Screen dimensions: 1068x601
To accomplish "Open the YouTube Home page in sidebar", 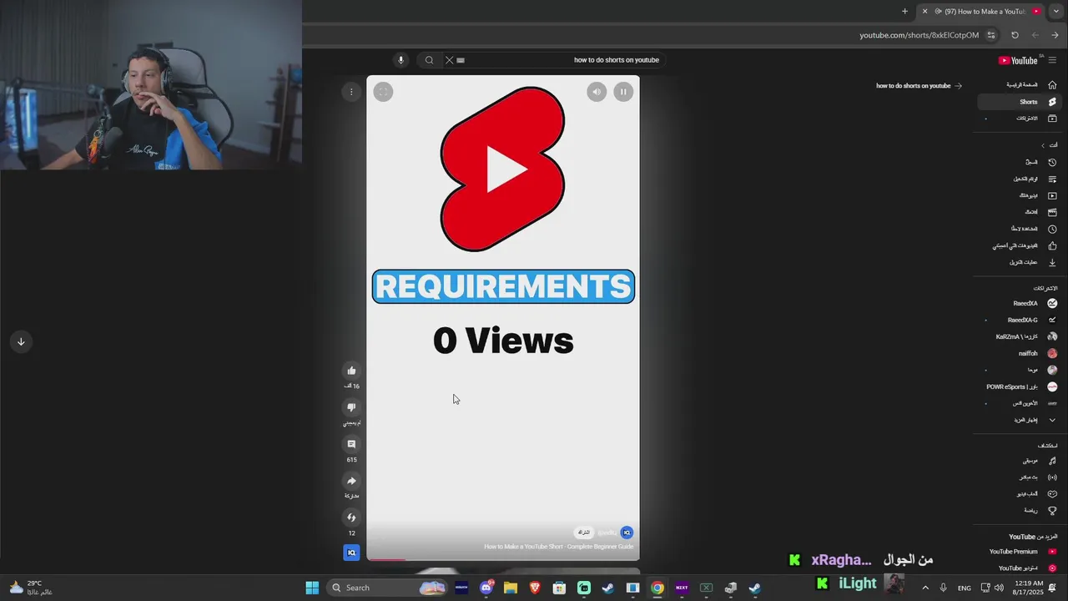I will tap(1019, 85).
